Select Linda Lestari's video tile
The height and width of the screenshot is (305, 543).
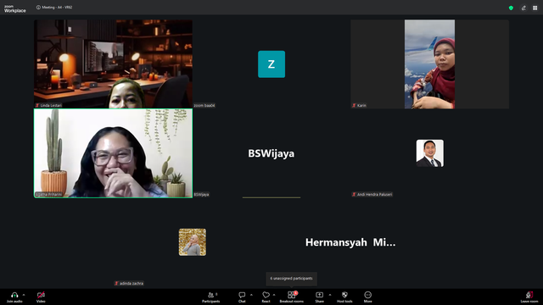(113, 64)
